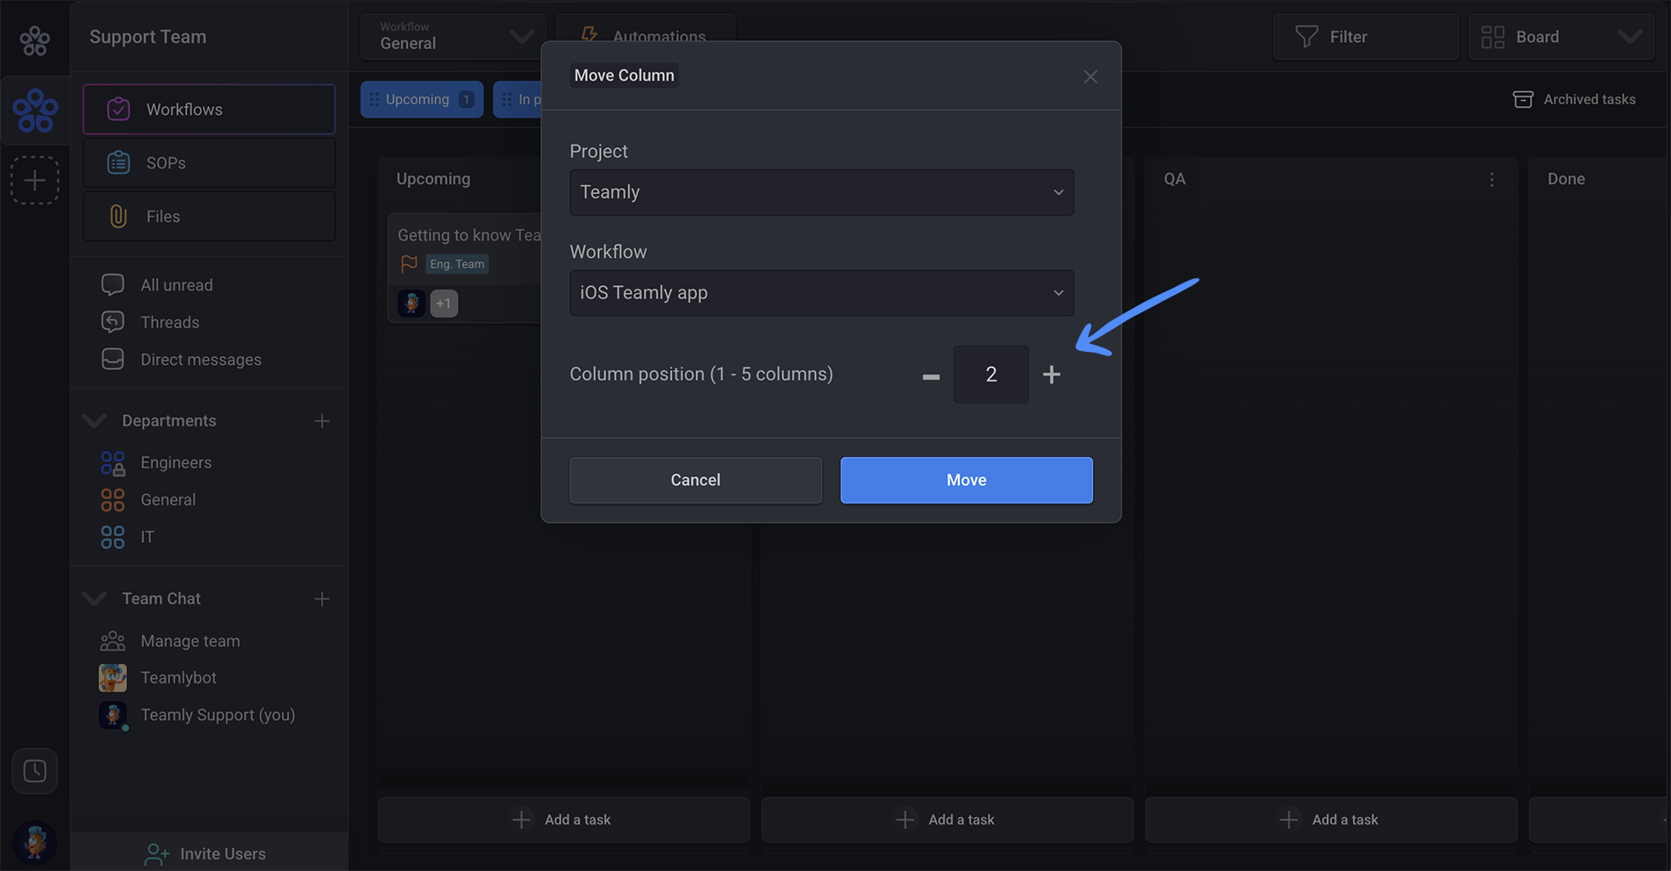Add a new department with the plus
This screenshot has width=1671, height=871.
coord(322,421)
